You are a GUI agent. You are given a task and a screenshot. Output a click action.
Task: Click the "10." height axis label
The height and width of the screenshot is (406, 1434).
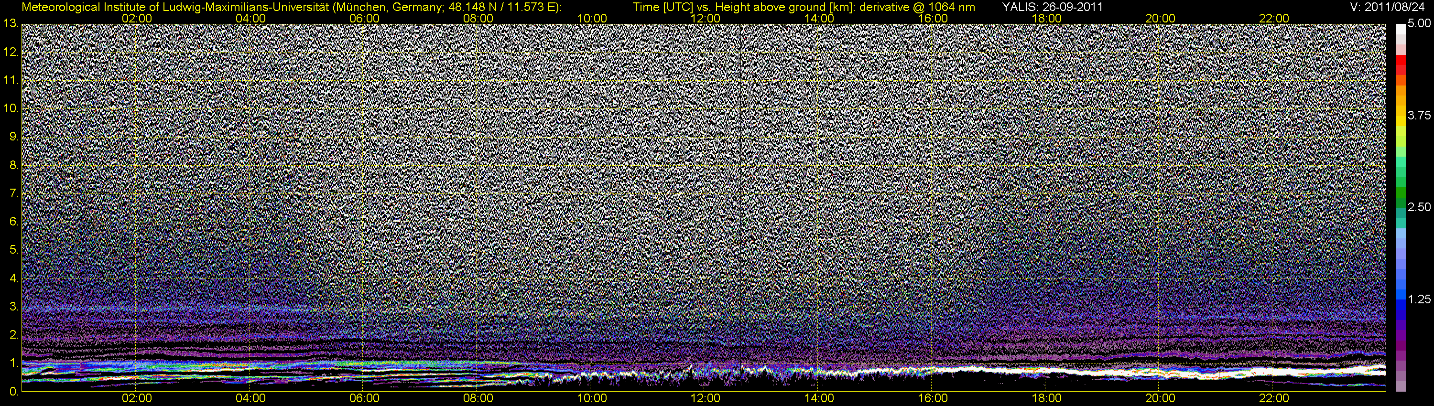(x=11, y=108)
